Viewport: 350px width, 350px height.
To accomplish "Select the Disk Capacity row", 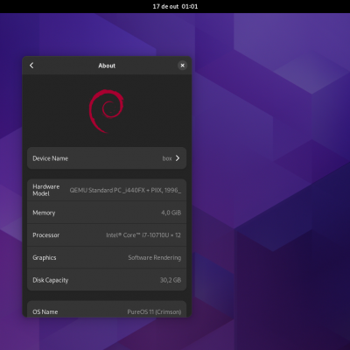I will pyautogui.click(x=107, y=280).
